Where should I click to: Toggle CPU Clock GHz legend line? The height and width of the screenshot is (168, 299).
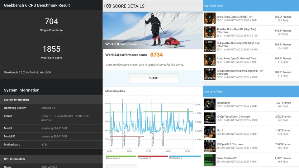coord(185,157)
